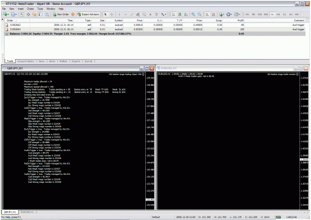Expand the new chart dropdown arrow
Screen dimensions: 311x220
point(8,14)
